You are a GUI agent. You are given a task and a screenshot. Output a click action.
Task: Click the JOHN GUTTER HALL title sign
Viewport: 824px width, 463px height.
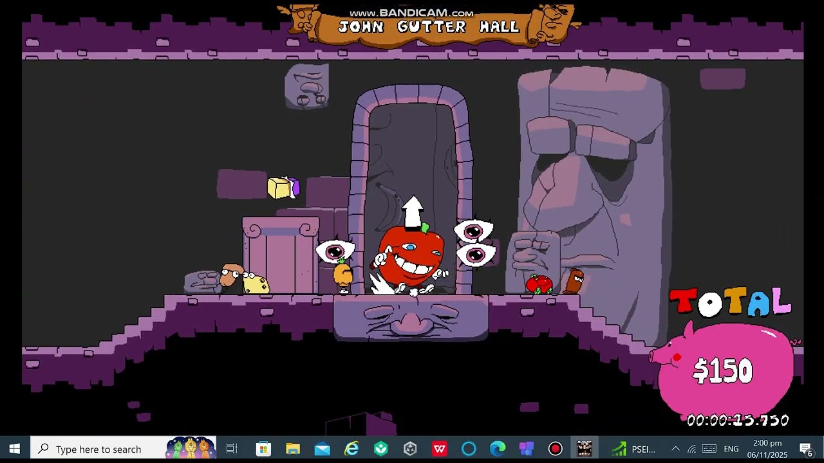[x=429, y=27]
